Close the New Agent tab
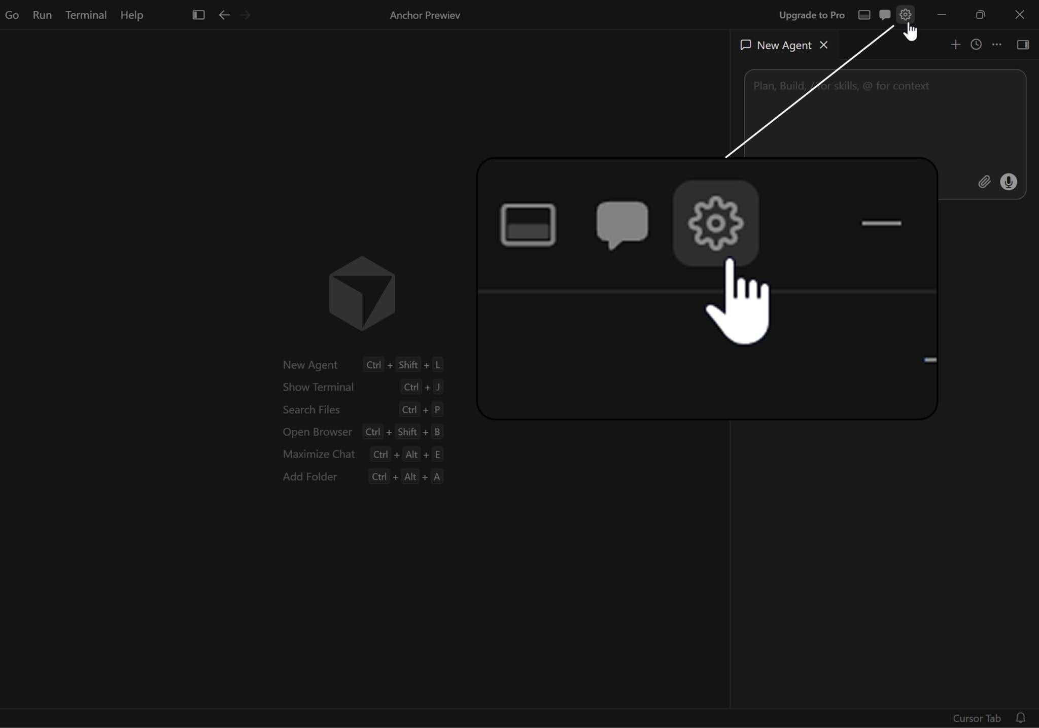 coord(824,45)
